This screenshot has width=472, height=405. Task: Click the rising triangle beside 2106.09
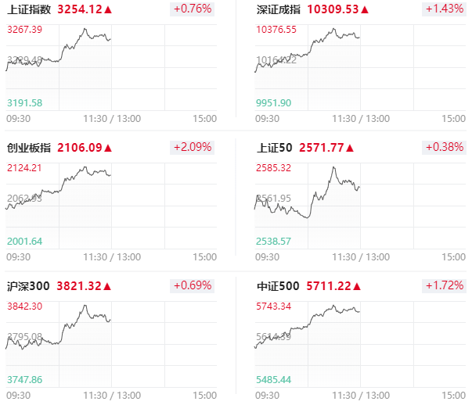[x=108, y=148]
